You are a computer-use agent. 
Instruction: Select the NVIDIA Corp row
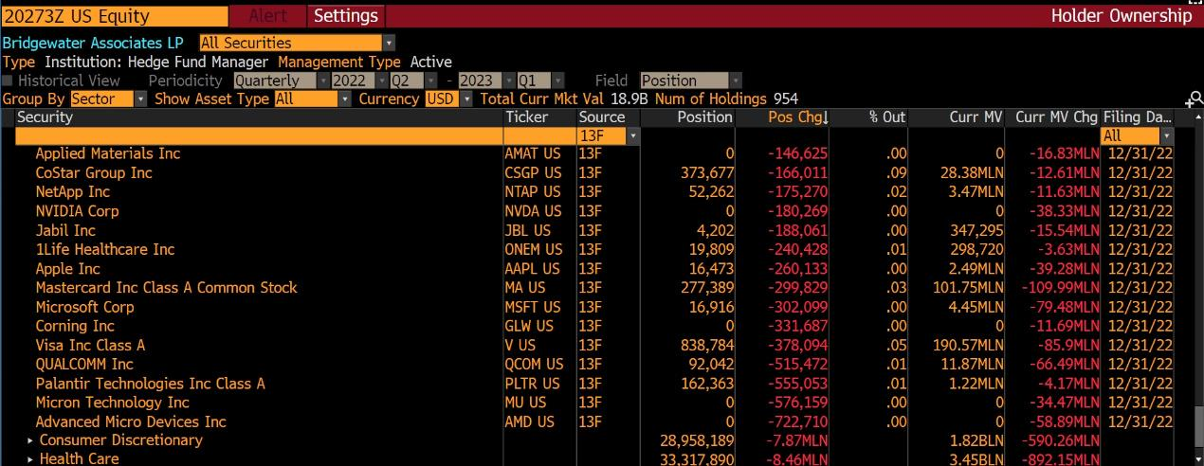pos(595,211)
